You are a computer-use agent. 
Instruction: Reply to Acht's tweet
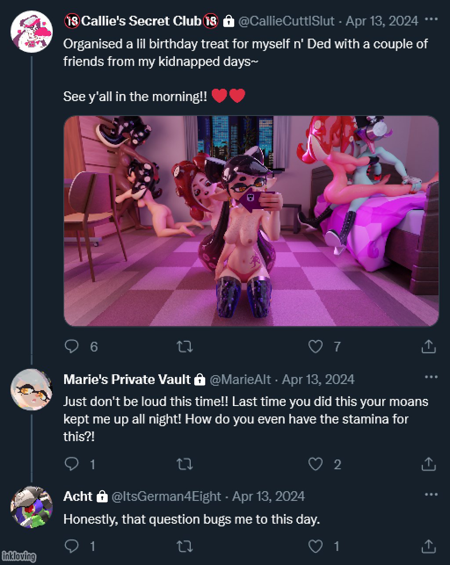pos(71,546)
